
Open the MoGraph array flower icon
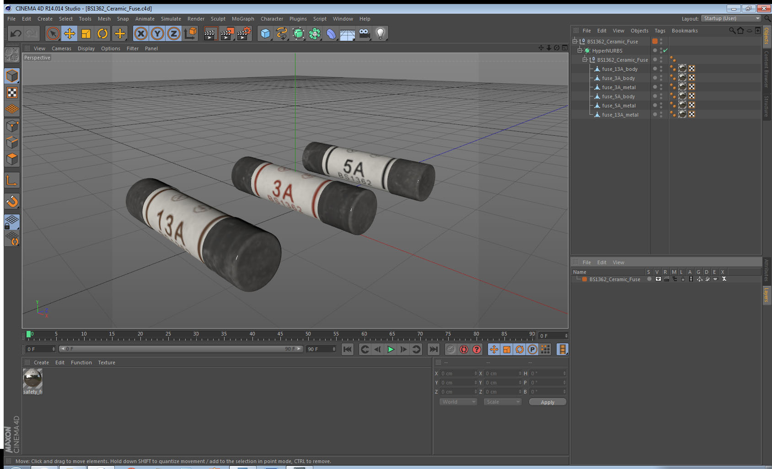pyautogui.click(x=315, y=33)
